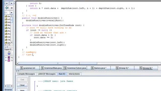The width and height of the screenshot is (161, 91).
Task: Click right scroll arrow under folder list
Action: tap(9, 45)
